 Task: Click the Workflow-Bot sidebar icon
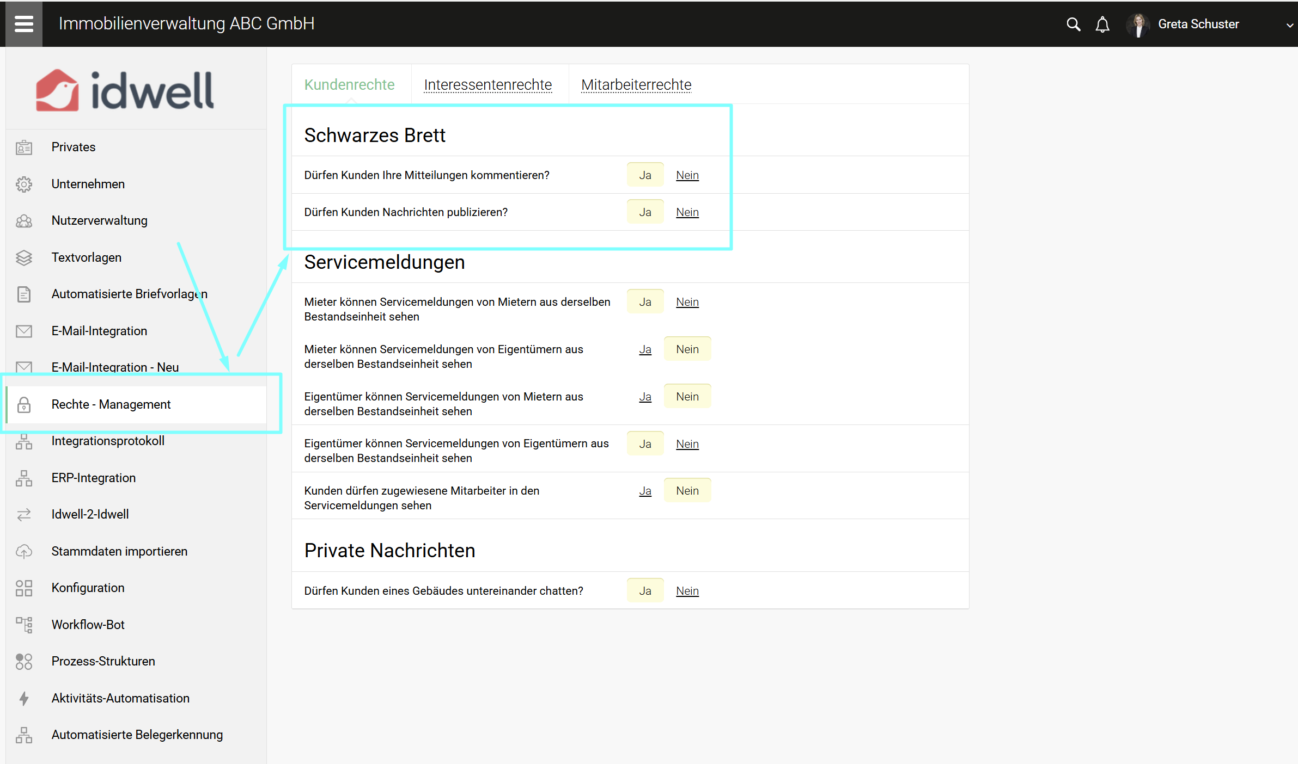[24, 625]
